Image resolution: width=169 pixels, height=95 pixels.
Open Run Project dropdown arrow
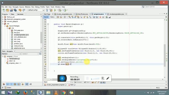coord(57,10)
